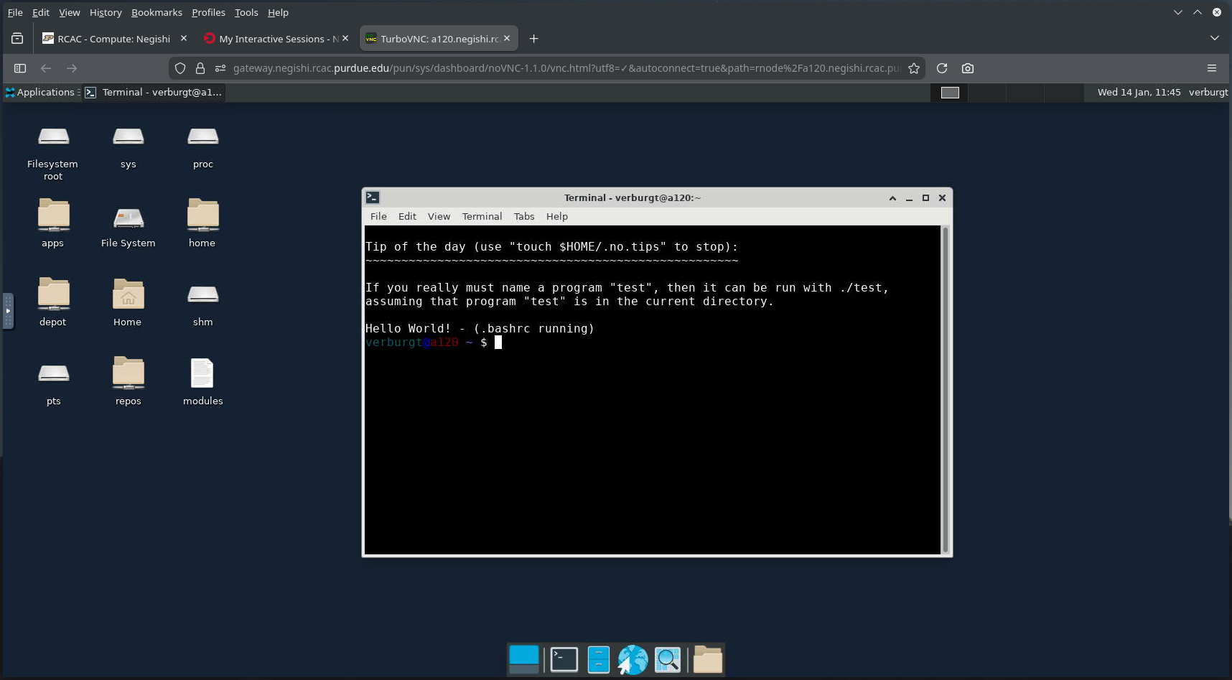This screenshot has height=680, width=1232.
Task: Open the Terminal menu in the terminal window
Action: (482, 216)
